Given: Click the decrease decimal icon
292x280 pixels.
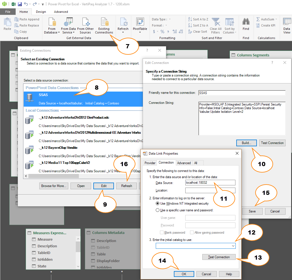Looking at the screenshot, I should click(181, 32).
